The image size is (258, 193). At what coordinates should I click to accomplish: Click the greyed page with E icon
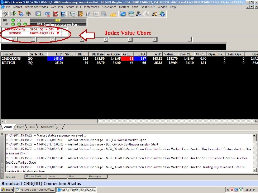96,14
